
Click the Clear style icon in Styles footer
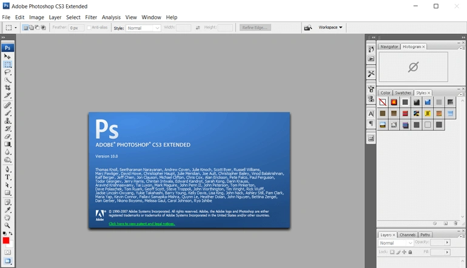(435, 223)
